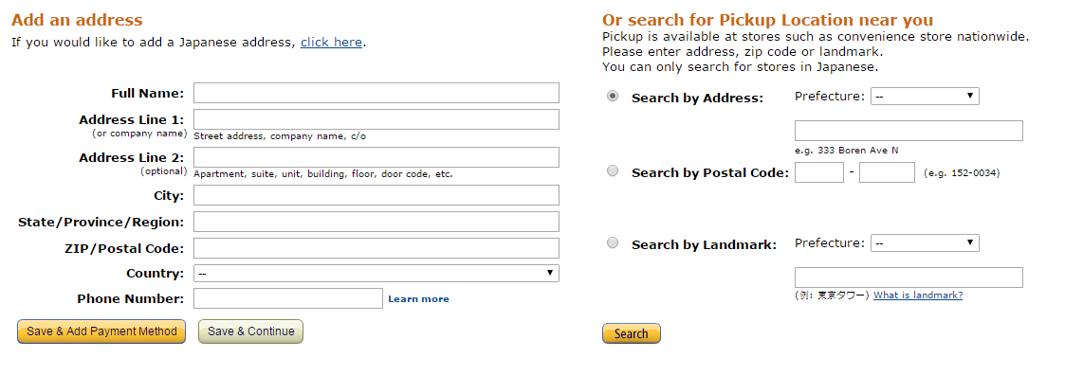Open the 'click here' Japanese address link
1065x376 pixels.
click(332, 42)
